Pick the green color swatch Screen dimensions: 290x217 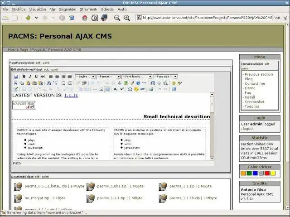[249, 173]
